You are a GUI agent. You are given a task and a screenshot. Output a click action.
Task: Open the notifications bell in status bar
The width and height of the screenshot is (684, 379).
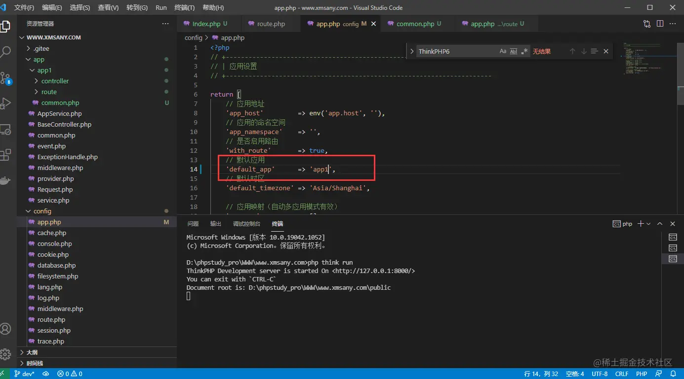tap(673, 374)
